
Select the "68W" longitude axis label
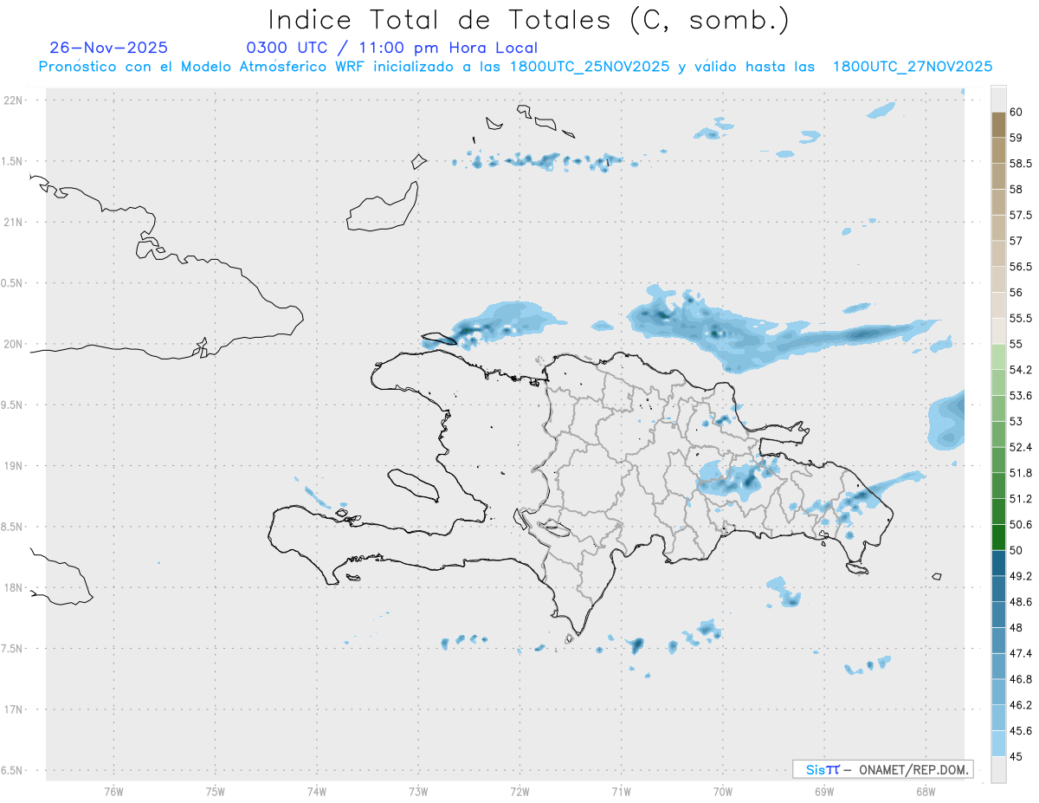(926, 791)
